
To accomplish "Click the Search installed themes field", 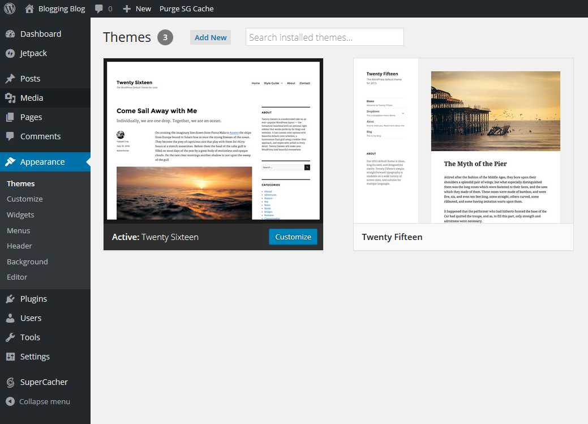I will coord(325,37).
